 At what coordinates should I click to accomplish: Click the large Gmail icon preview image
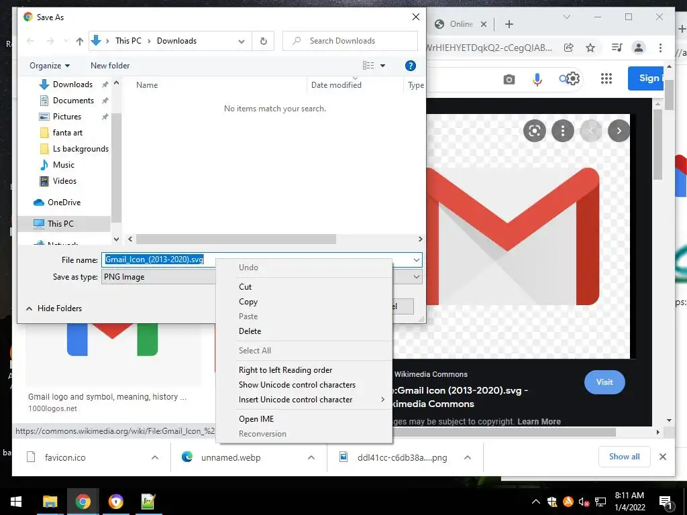[x=527, y=237]
